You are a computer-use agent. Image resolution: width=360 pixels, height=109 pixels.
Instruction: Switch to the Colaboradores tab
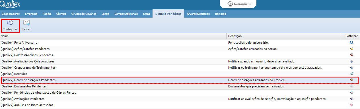[x=11, y=14]
